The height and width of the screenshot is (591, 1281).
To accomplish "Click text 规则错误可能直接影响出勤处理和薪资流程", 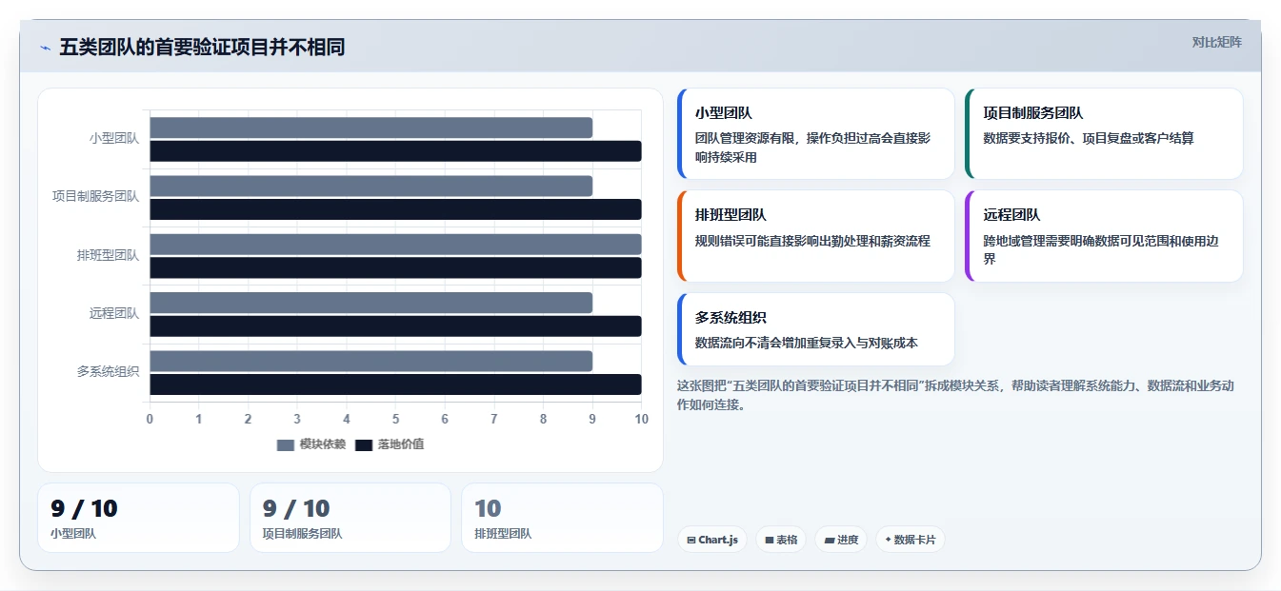I will tap(812, 241).
